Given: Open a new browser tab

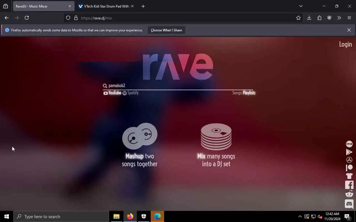Looking at the screenshot, I should click(143, 6).
